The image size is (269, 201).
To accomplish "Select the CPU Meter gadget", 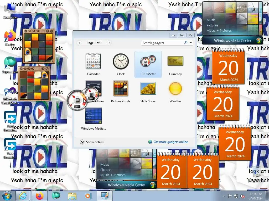I will tap(148, 64).
